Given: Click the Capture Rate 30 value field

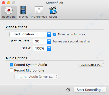Looking at the screenshot, I should click(x=40, y=41).
